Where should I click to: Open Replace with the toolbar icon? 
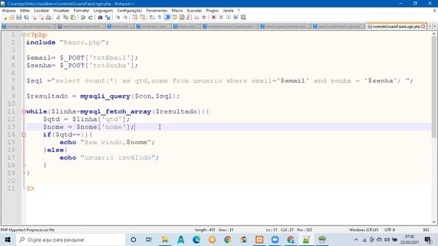click(107, 17)
